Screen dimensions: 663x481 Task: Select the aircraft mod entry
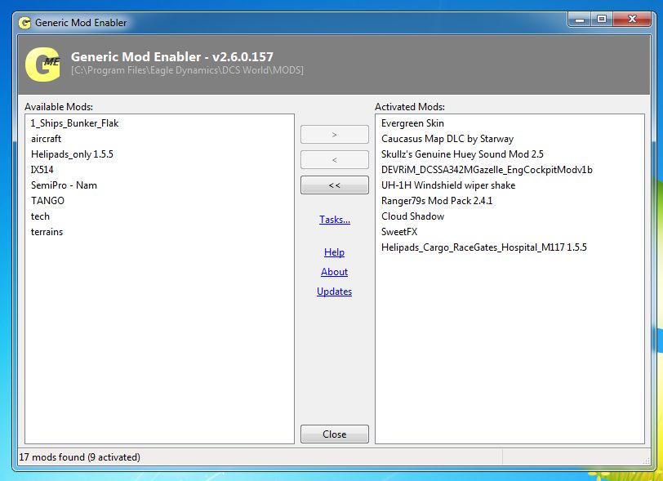46,139
